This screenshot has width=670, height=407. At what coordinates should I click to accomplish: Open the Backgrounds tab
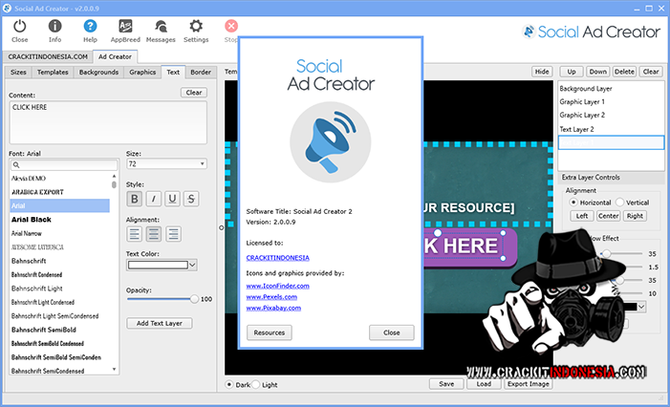(x=98, y=72)
